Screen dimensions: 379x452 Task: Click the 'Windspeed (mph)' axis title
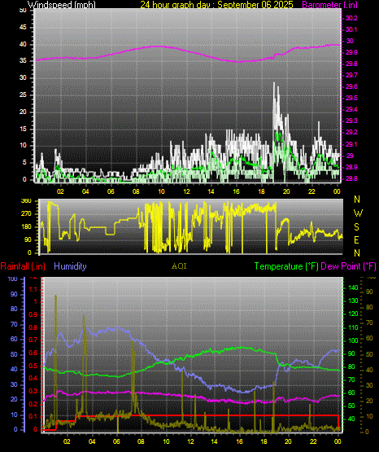click(62, 5)
